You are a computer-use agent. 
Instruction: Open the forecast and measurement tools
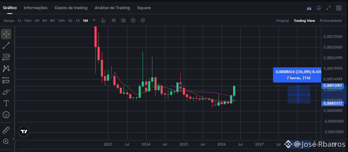pos(6,80)
